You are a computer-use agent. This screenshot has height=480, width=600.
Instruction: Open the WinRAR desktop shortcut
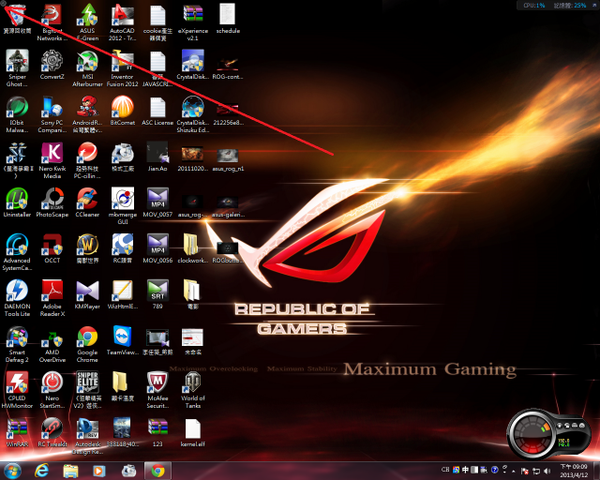tap(17, 432)
